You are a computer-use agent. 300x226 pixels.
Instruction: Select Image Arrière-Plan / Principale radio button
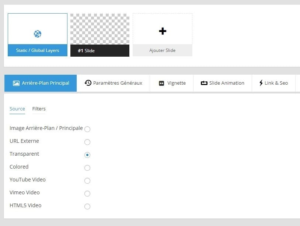tap(87, 129)
